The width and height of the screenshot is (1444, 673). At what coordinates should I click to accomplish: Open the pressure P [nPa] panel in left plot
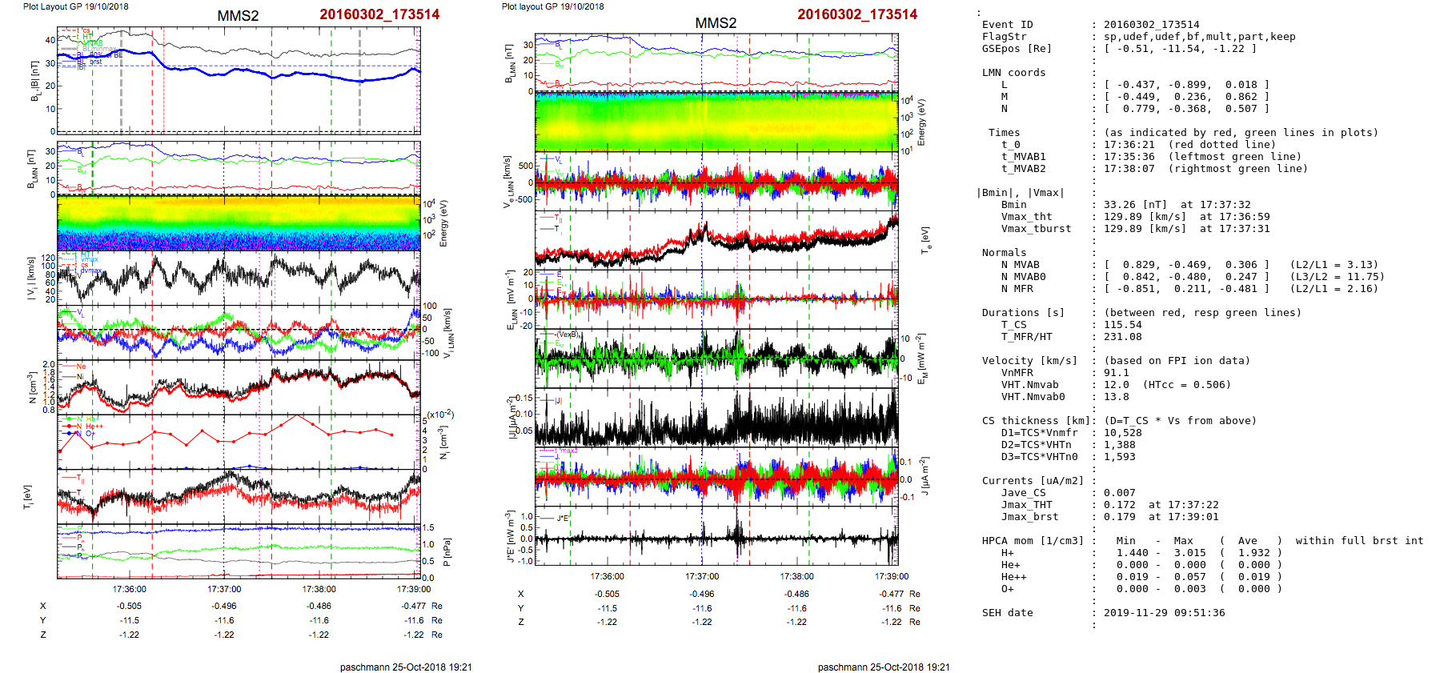(x=239, y=551)
